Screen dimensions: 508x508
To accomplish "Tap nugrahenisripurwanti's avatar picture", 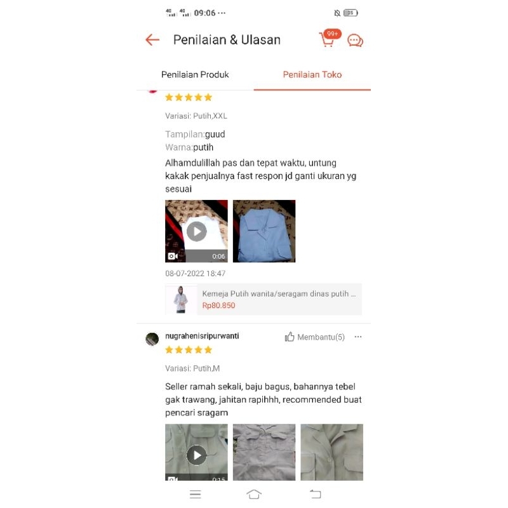I will (152, 339).
